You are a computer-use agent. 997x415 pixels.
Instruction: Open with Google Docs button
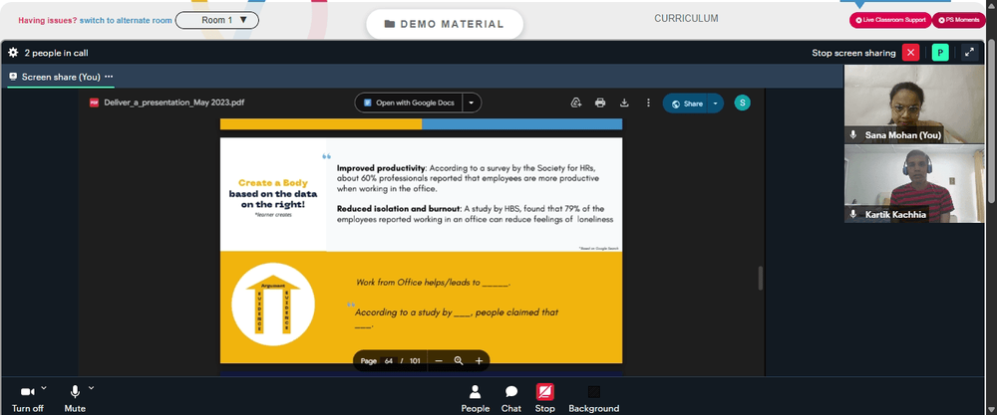click(409, 103)
